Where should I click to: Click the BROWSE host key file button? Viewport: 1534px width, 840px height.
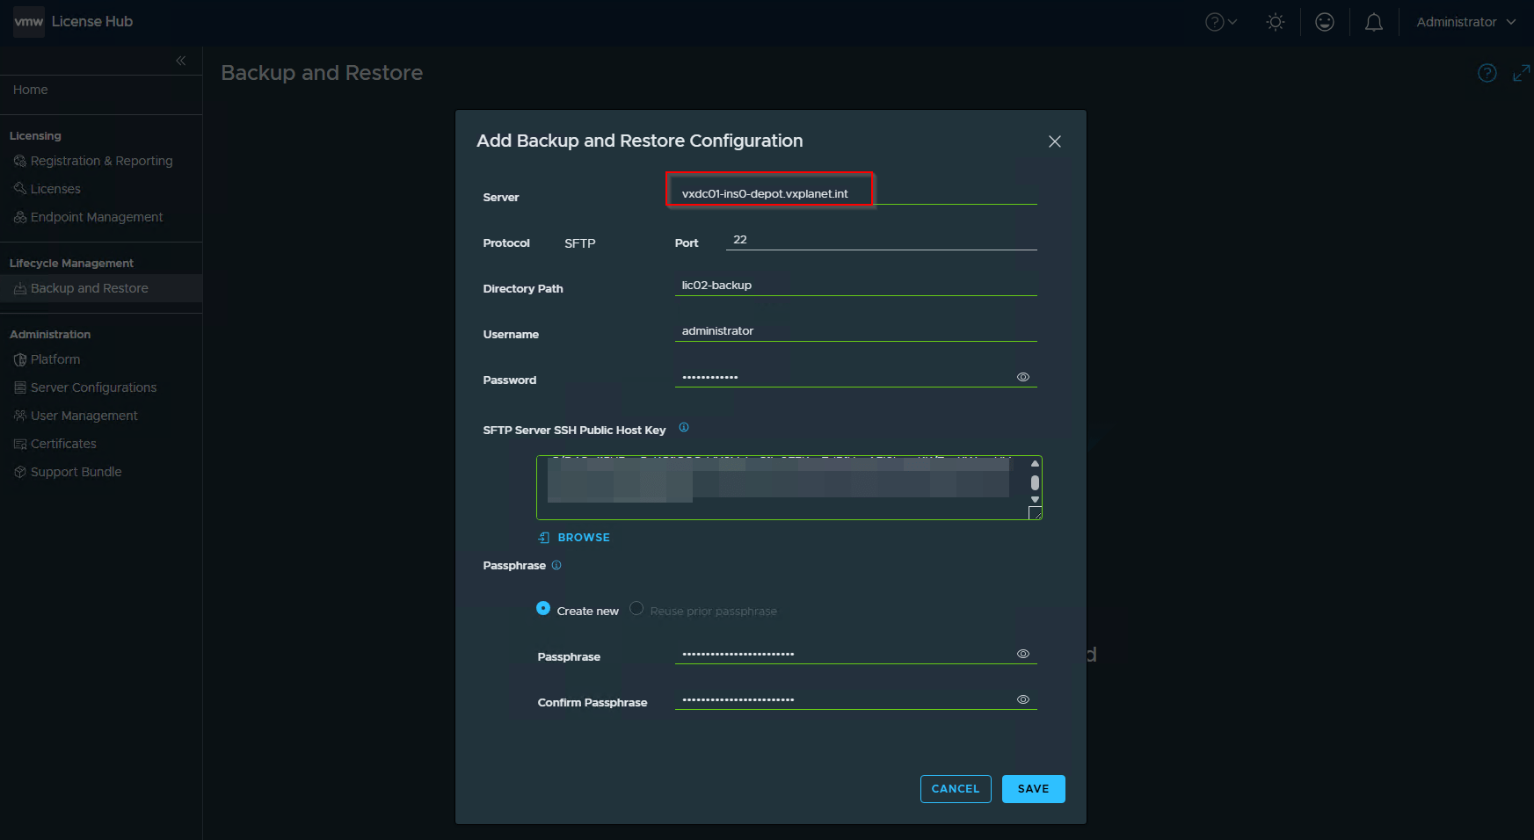point(574,538)
